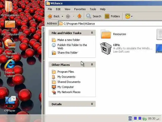
Task: Open the View menu
Action: click(67, 9)
